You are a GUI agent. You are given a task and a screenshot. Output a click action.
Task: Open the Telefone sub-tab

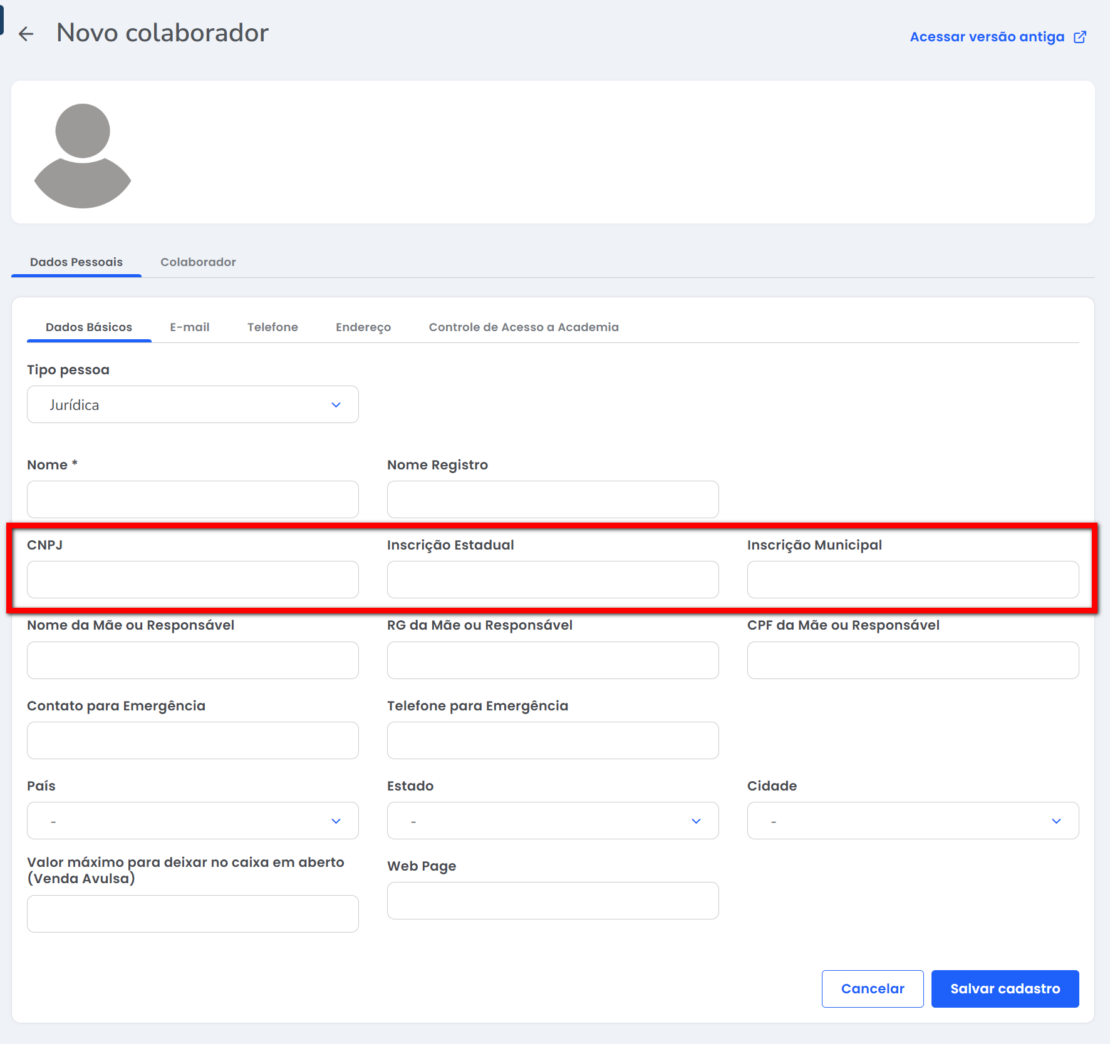click(x=272, y=327)
